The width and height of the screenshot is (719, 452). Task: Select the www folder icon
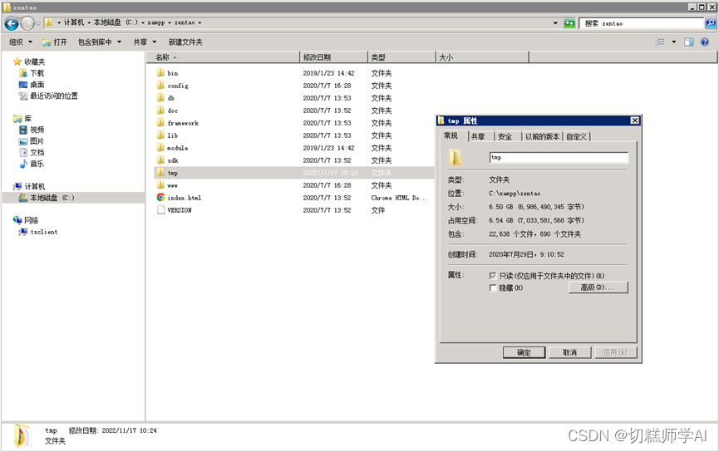(160, 184)
